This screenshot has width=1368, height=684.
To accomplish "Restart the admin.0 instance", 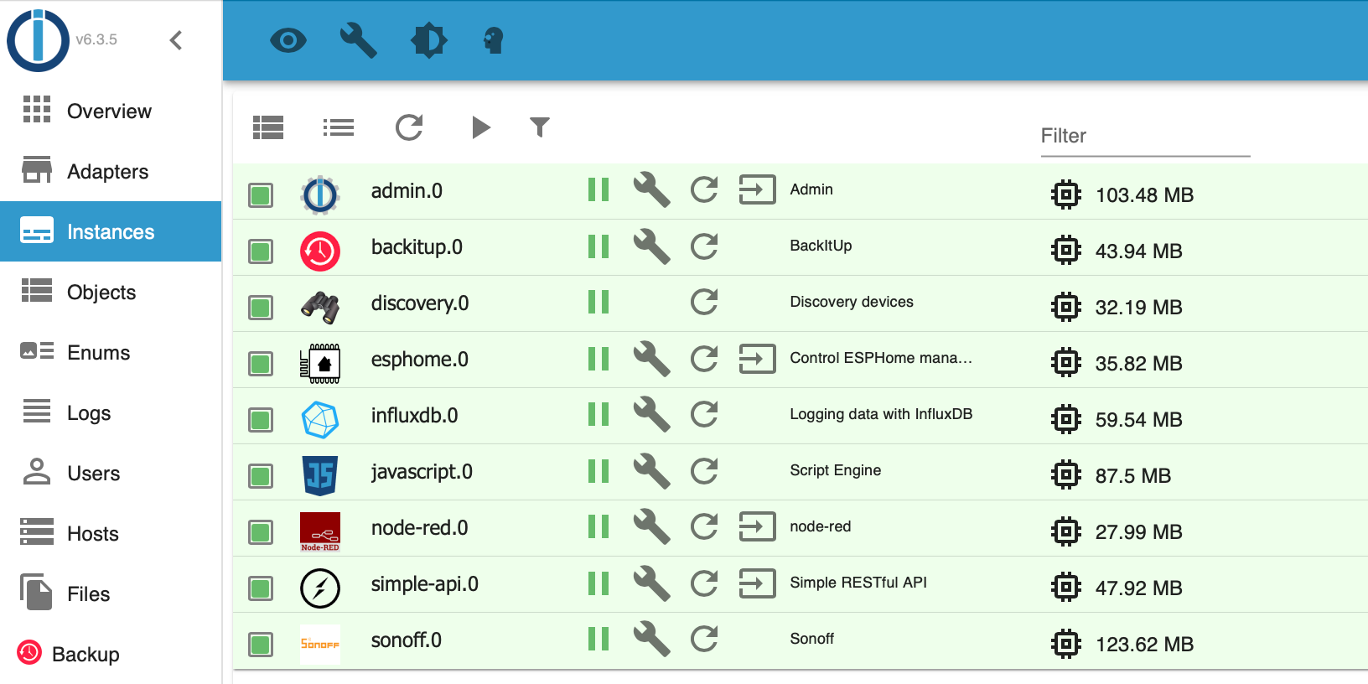I will pyautogui.click(x=704, y=189).
